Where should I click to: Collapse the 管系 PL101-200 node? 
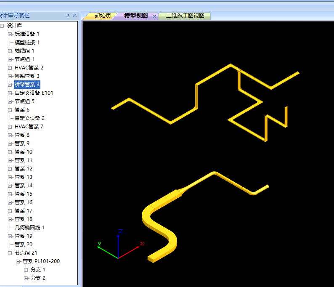click(18, 261)
